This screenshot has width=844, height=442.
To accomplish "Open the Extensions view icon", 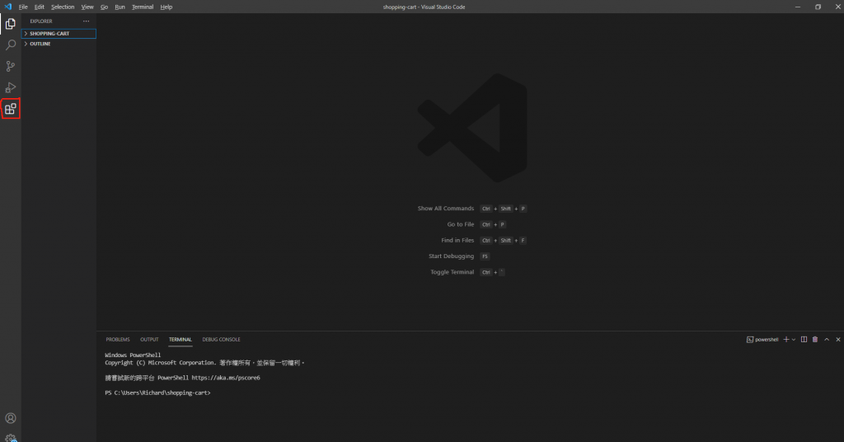I will point(10,109).
